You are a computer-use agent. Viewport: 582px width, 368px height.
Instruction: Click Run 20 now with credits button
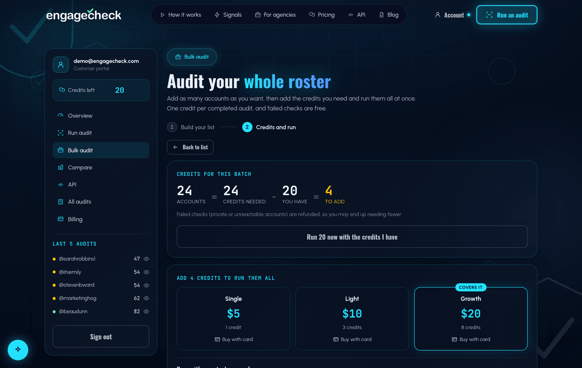pos(352,237)
